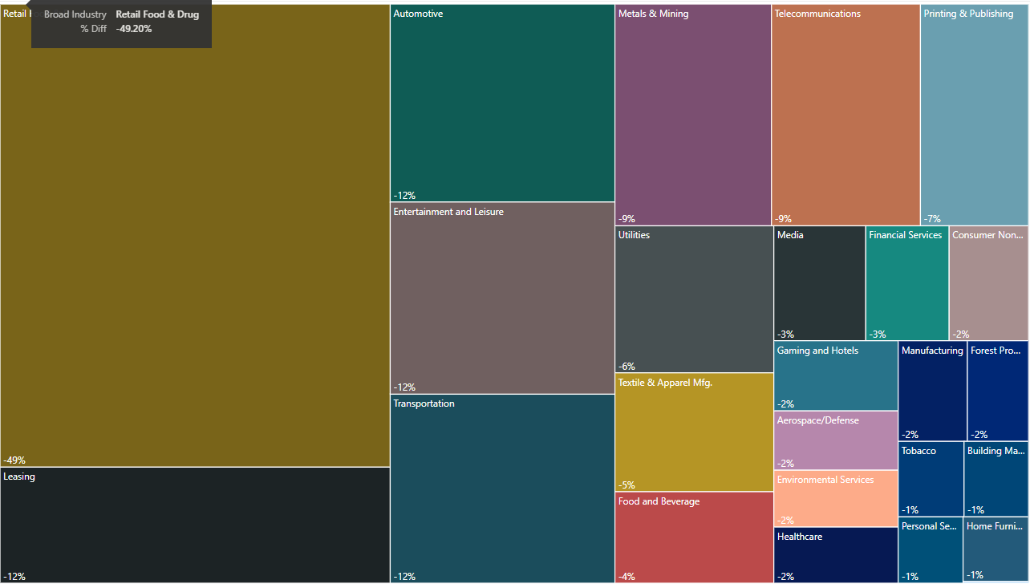
Task: Select the Transportation tile
Action: 502,489
